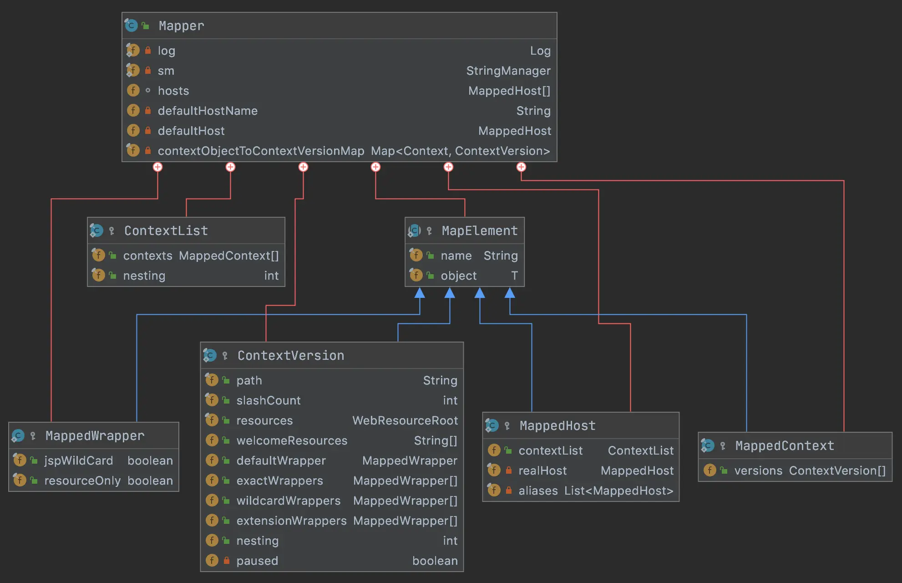Click the green visibility icon beside jspWildCard
This screenshot has height=583, width=902.
click(34, 460)
